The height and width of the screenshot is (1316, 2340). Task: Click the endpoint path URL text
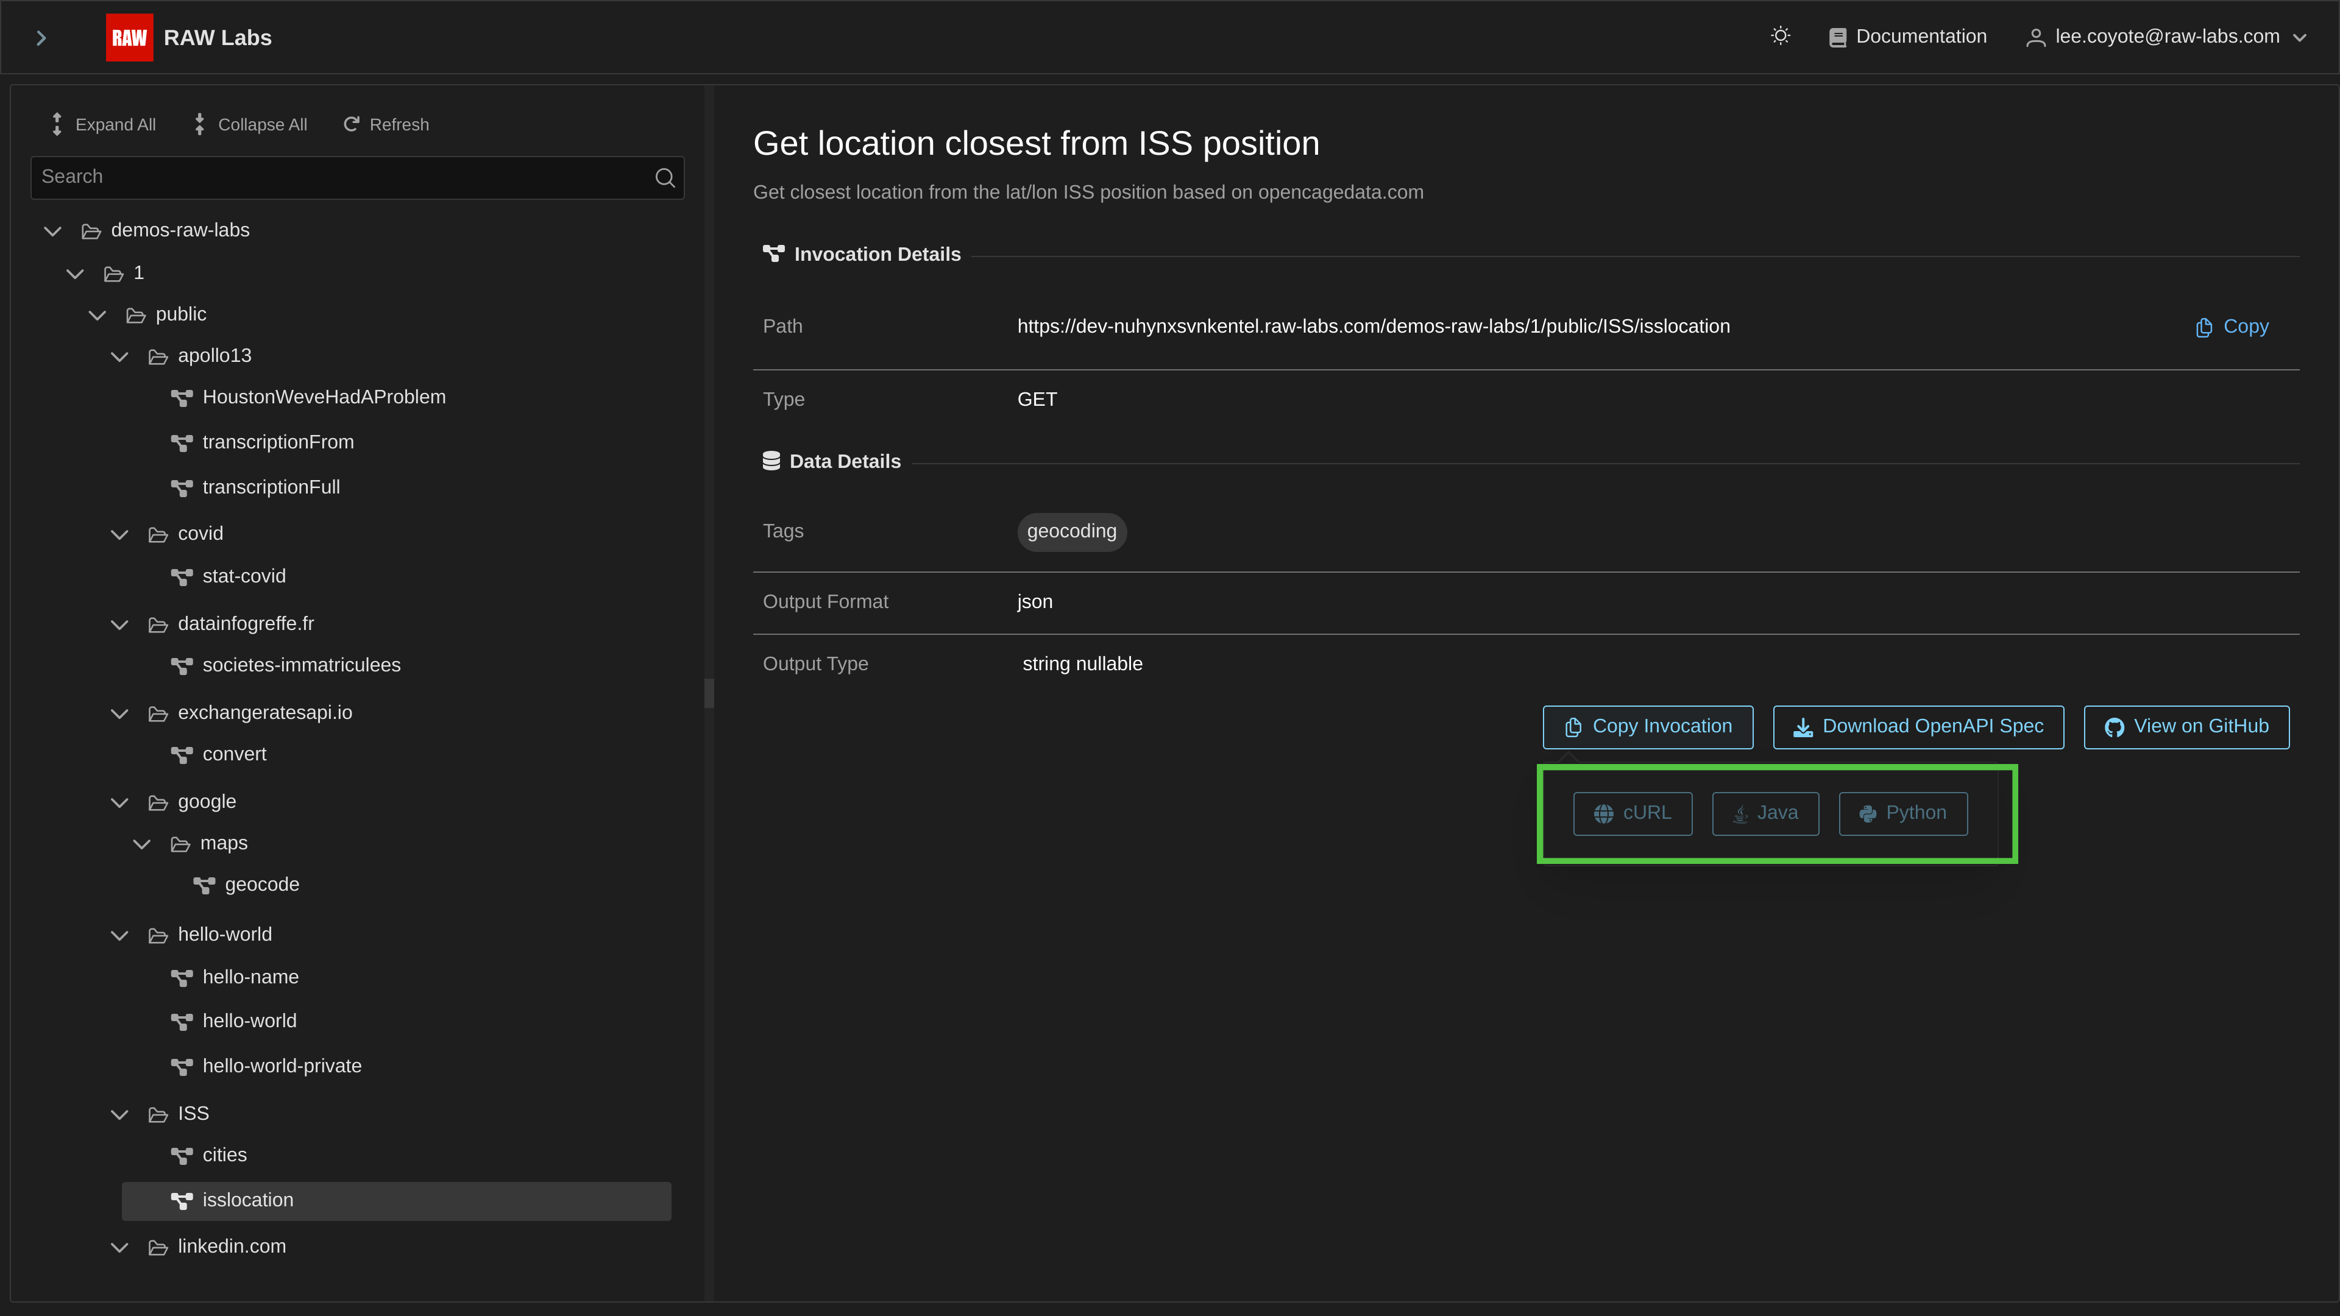(x=1374, y=327)
